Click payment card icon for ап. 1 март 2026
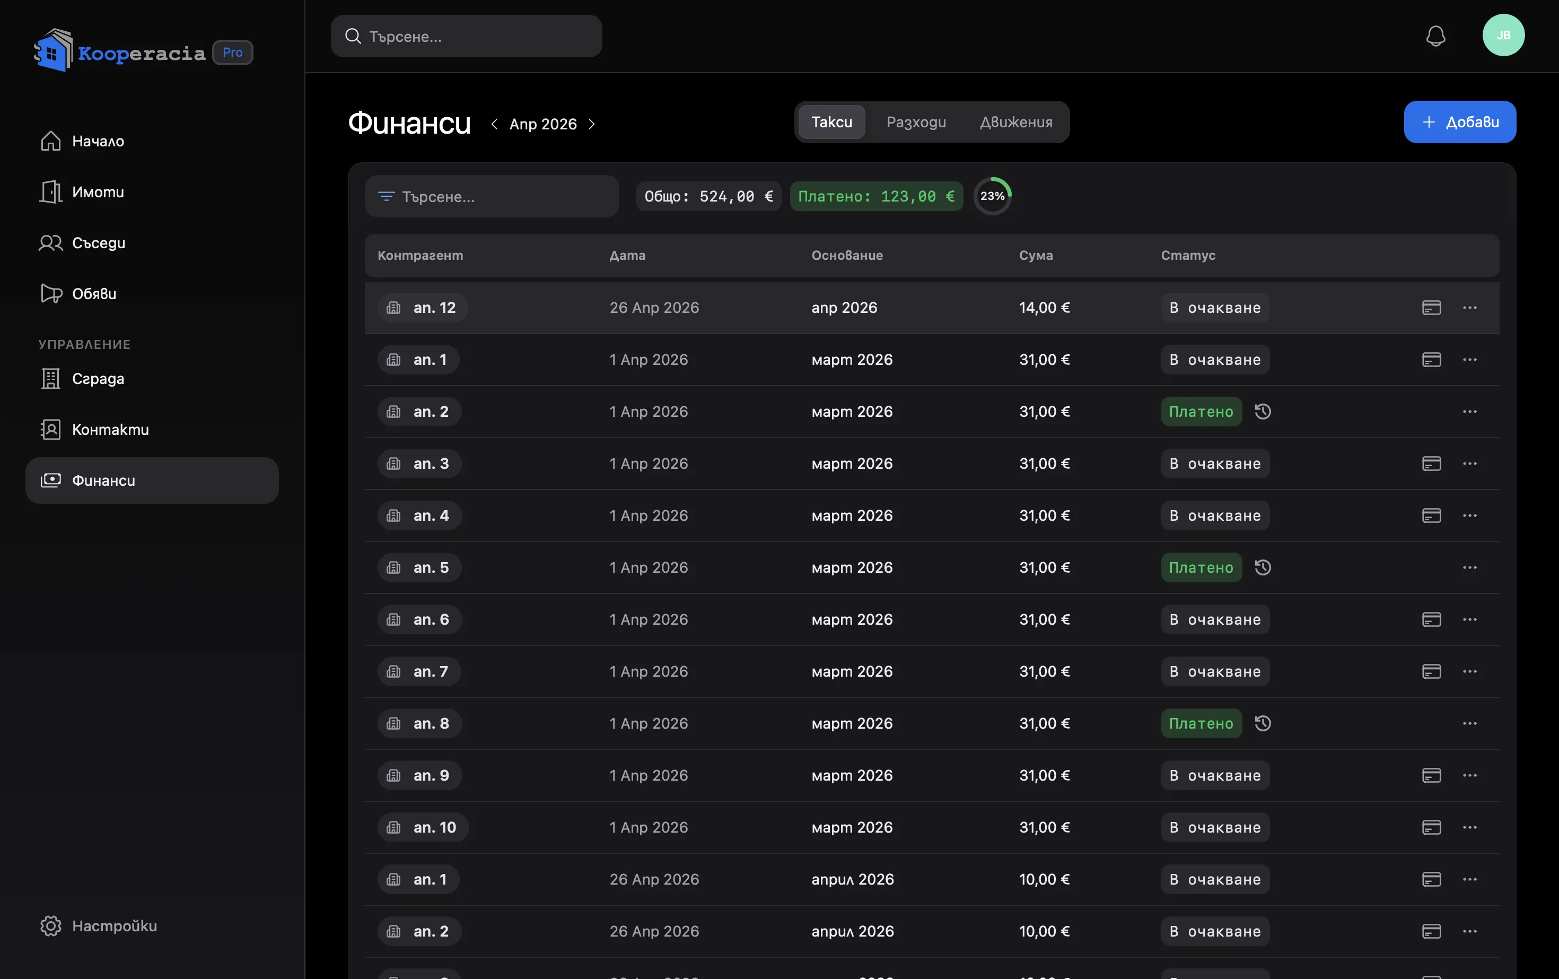Image resolution: width=1559 pixels, height=979 pixels. tap(1431, 360)
